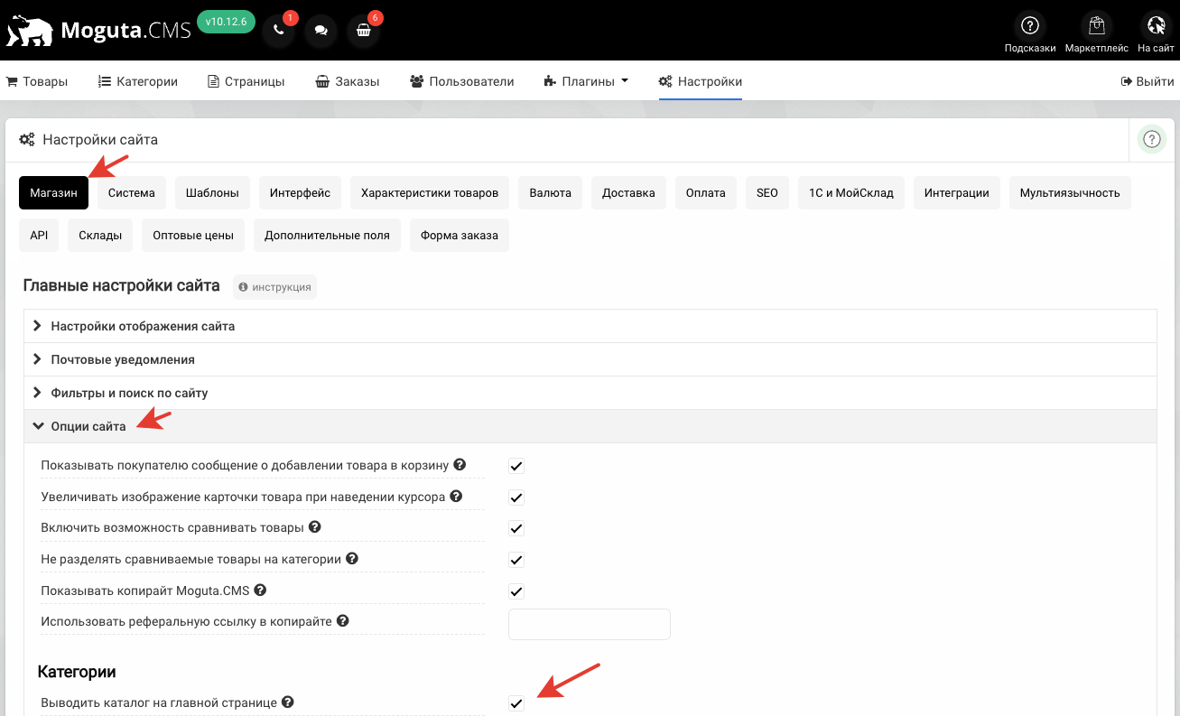This screenshot has height=716, width=1180.
Task: Select the Валюта settings tab
Action: pyautogui.click(x=551, y=193)
